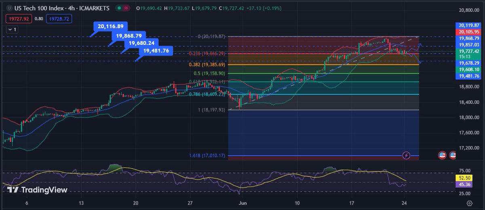Click the blue buy price 19728.72 button
The width and height of the screenshot is (485, 210).
58,19
